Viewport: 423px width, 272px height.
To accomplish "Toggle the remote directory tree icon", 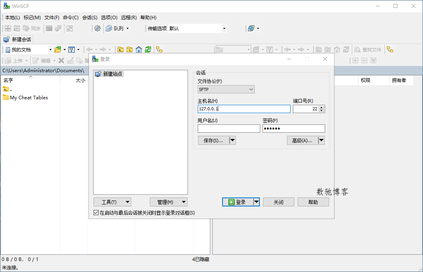I will point(390,49).
